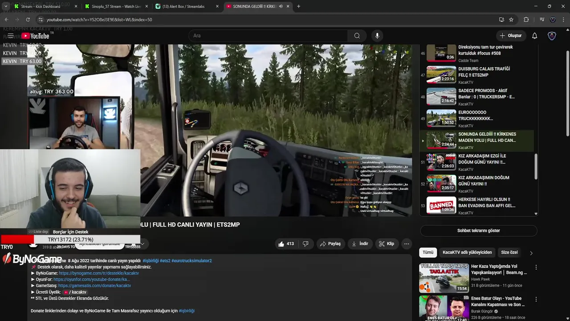
Task: Dislike the video with thumbs down
Action: tap(305, 244)
